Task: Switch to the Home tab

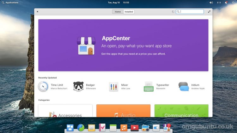Action: tap(118, 12)
